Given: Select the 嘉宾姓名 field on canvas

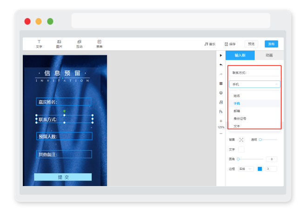Looking at the screenshot, I should pos(64,101).
